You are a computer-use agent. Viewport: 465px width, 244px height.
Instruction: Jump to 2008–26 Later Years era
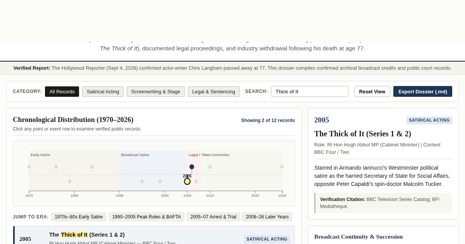(267, 217)
